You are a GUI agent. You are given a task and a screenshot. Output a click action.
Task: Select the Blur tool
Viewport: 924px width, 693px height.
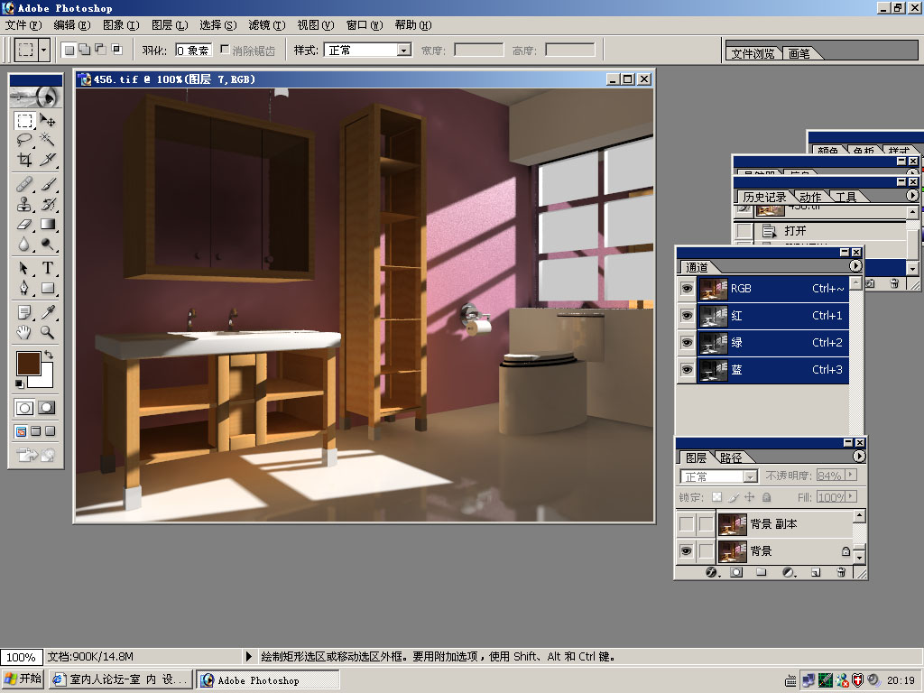[x=24, y=244]
